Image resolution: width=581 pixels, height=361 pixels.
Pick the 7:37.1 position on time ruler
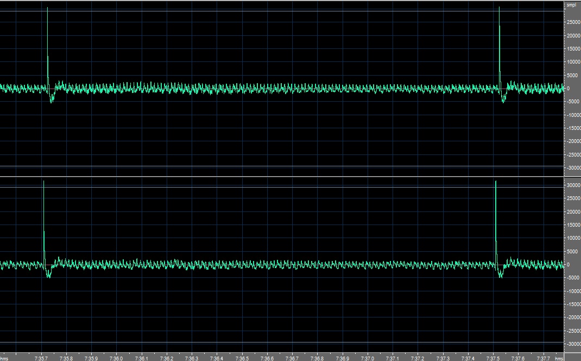point(393,358)
